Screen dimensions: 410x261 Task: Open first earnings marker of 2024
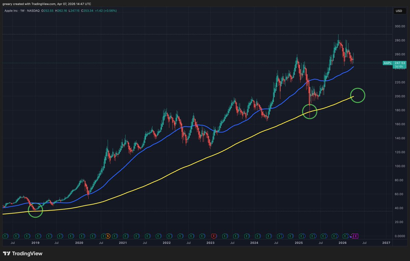tap(257, 236)
